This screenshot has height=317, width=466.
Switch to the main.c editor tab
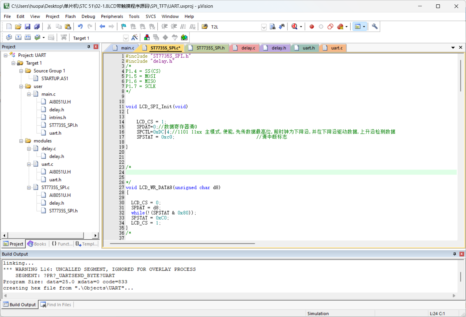pyautogui.click(x=124, y=48)
